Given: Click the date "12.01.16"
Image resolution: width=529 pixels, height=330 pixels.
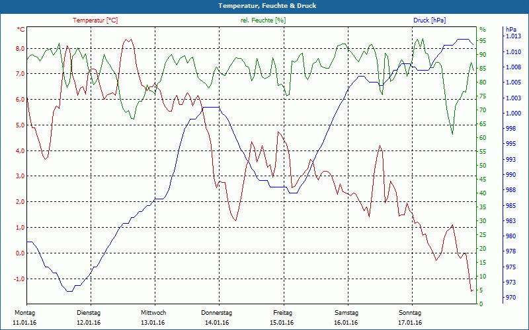Looking at the screenshot, I should point(89,323).
